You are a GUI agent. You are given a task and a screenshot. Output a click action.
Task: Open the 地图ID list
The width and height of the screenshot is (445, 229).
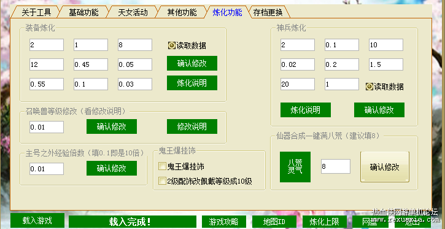click(274, 222)
